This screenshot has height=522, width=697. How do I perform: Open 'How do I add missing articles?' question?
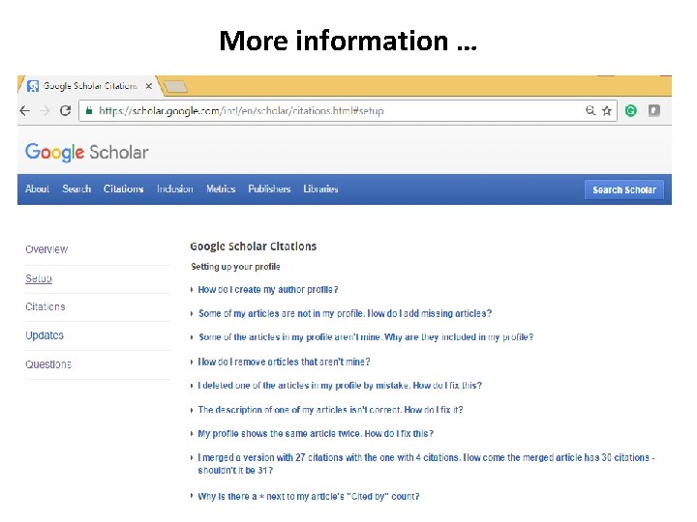point(345,313)
